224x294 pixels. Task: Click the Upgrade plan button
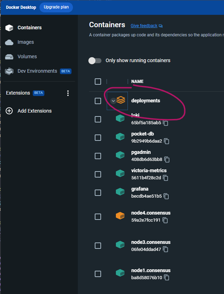[56, 7]
